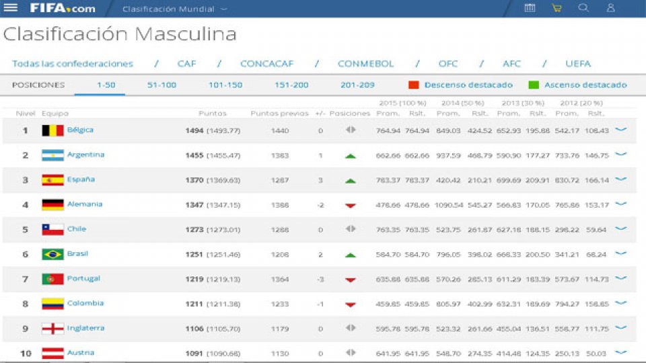Expand the Colombia row details chevron
Viewport: 646px width, 363px height.
(x=620, y=303)
